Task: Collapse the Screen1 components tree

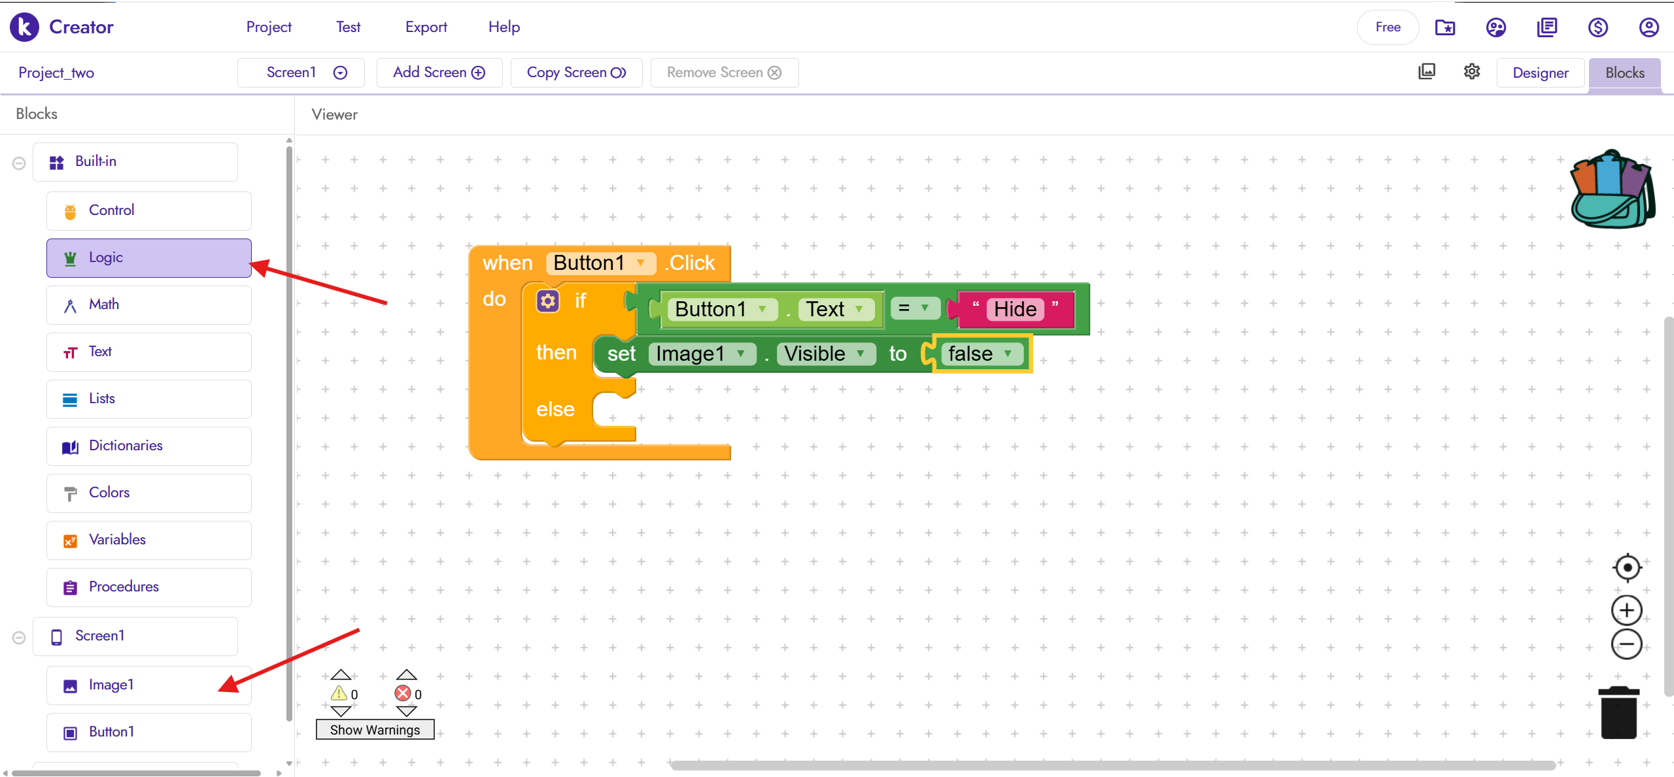Action: (x=19, y=637)
